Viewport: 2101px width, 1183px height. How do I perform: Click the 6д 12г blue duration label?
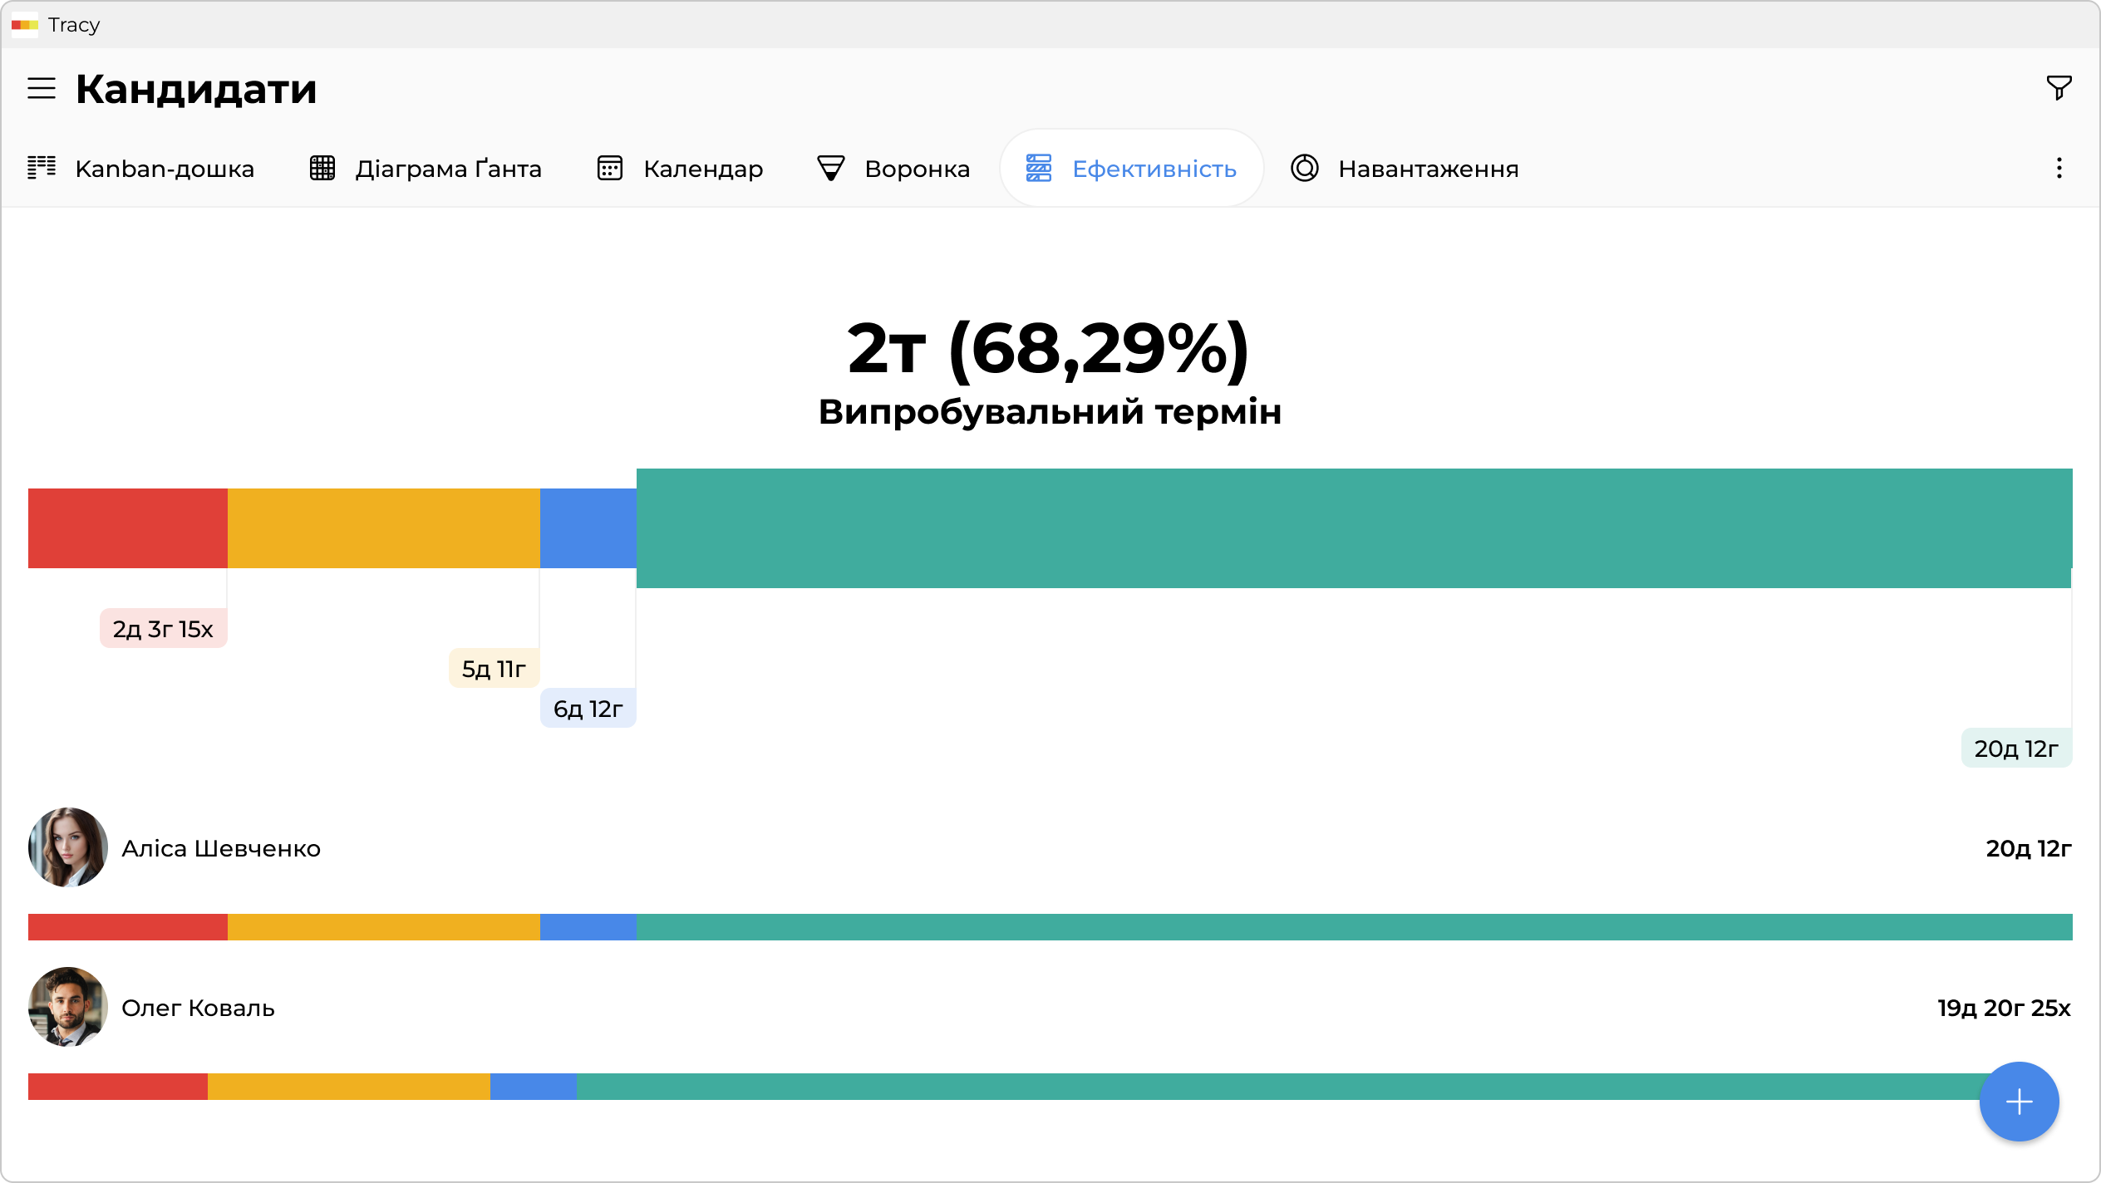click(588, 709)
